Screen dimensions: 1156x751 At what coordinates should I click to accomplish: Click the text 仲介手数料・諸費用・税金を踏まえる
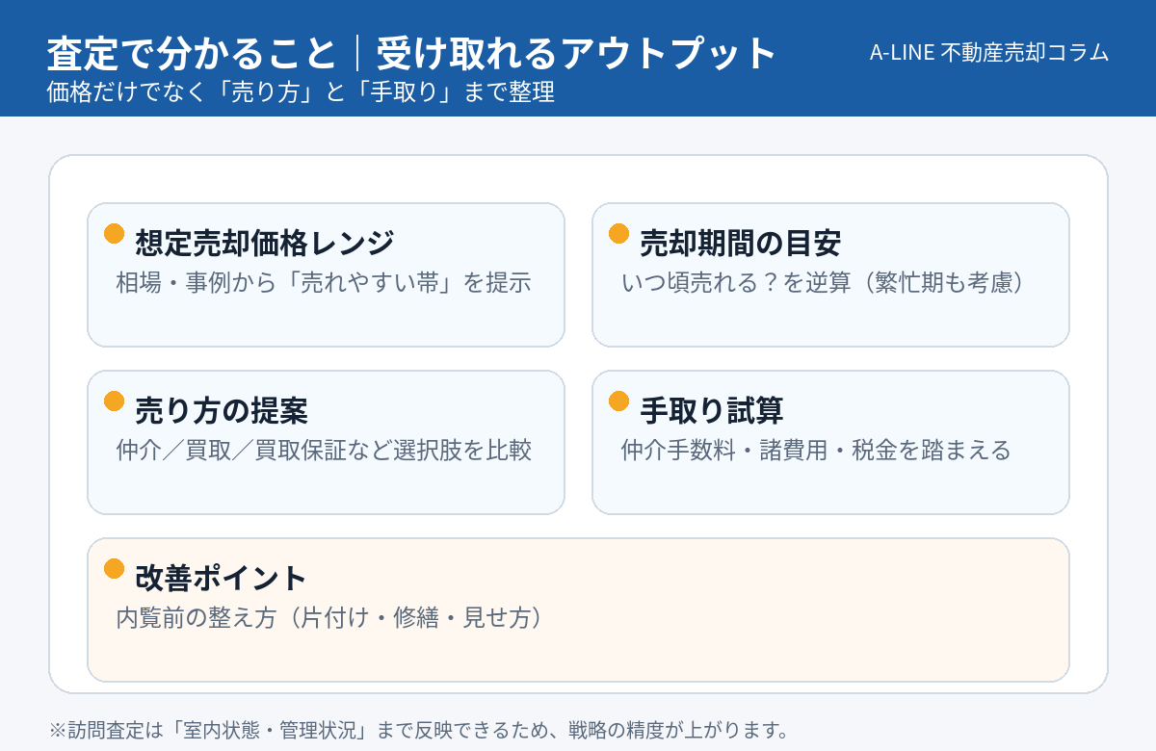point(816,451)
